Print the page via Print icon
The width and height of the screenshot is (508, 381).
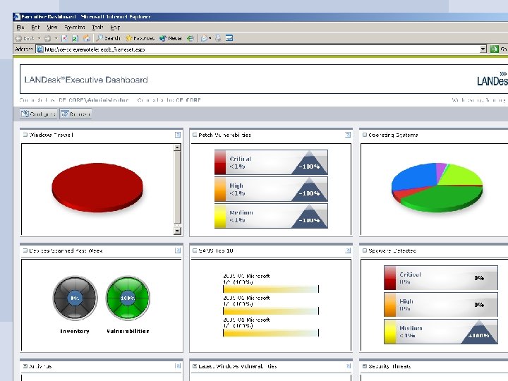point(218,38)
